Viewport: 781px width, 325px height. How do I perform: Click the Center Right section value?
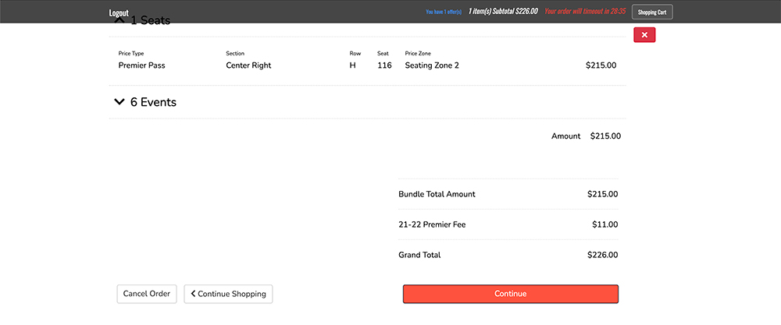point(248,65)
